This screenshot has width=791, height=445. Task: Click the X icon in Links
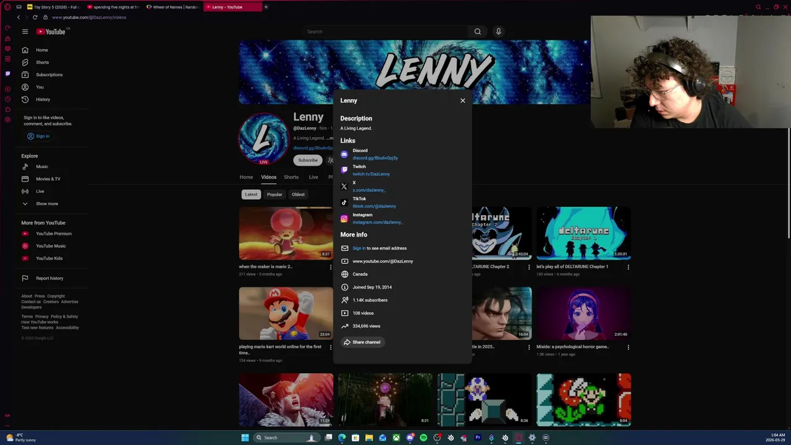pos(344,187)
